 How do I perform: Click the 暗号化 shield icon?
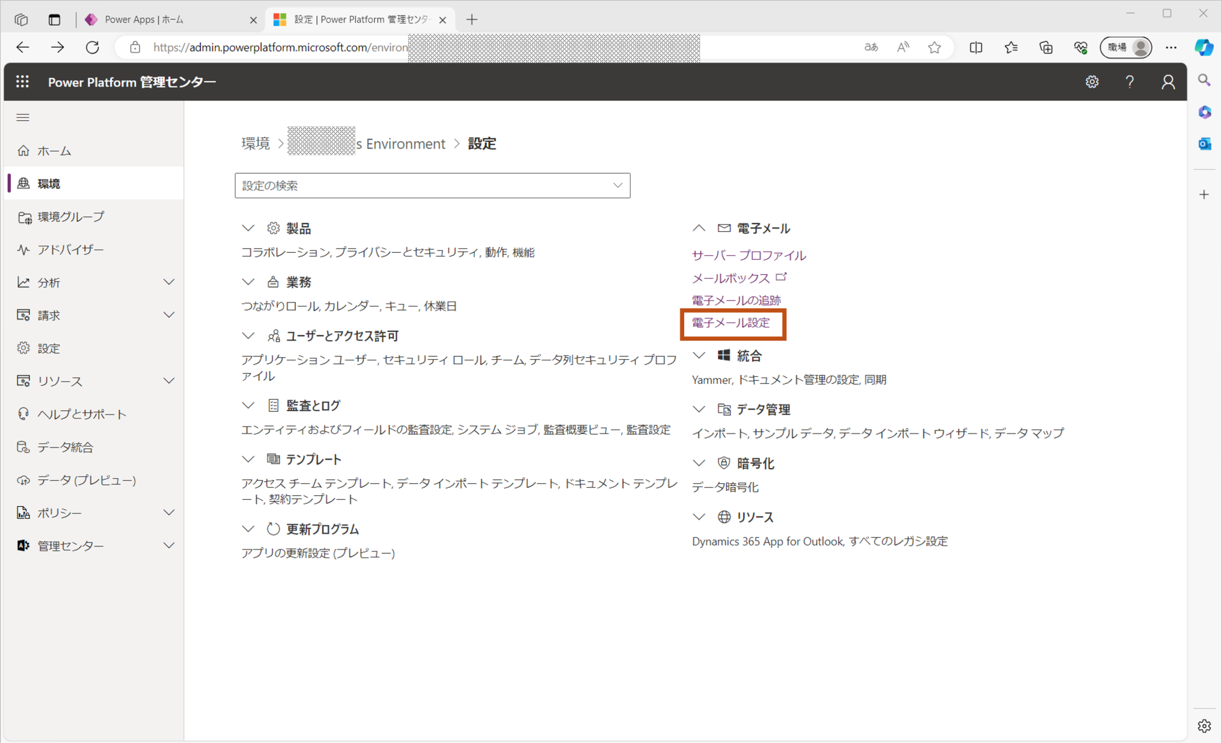pyautogui.click(x=724, y=463)
